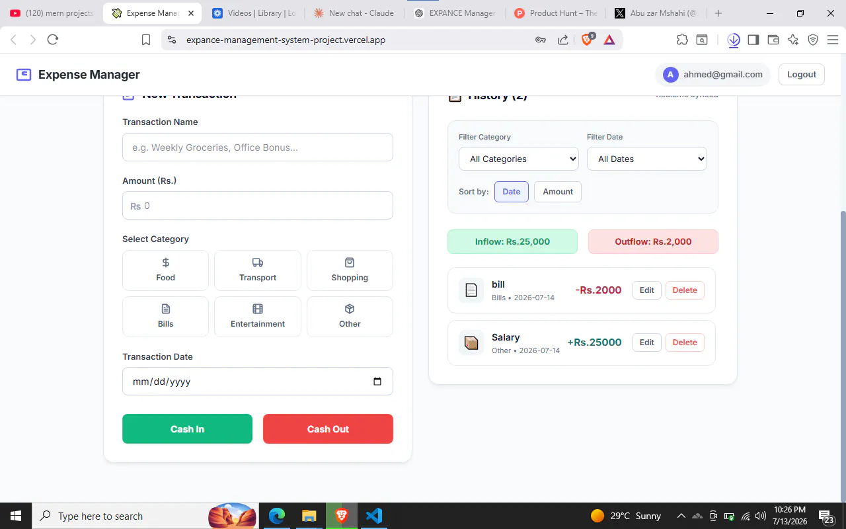Choose the Transport category
The image size is (846, 529).
[258, 270]
